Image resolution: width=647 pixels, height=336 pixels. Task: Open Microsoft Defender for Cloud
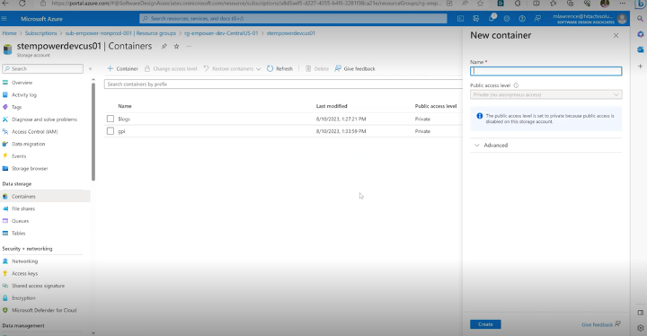coord(44,310)
